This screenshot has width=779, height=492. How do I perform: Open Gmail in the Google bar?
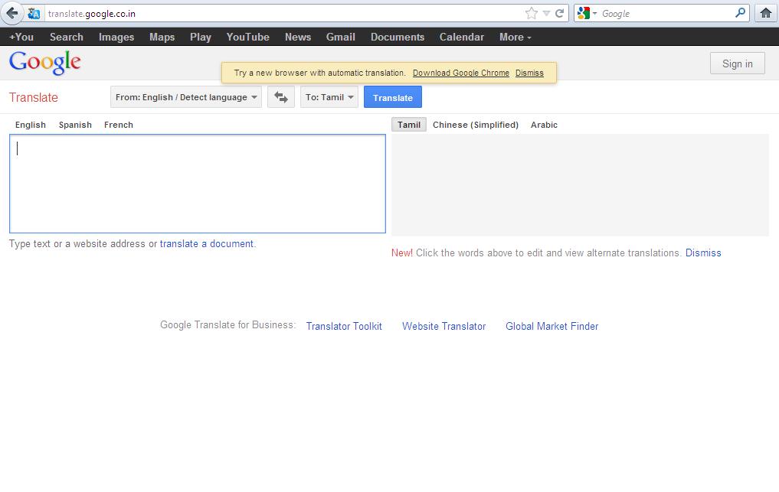coord(340,37)
